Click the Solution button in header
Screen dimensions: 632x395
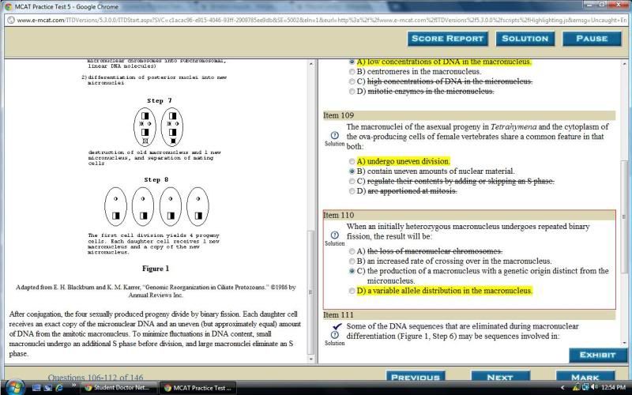(525, 39)
